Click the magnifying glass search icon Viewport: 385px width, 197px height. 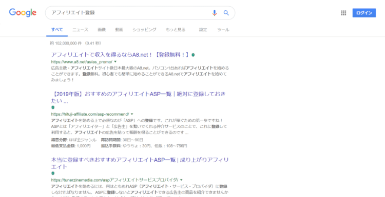(226, 13)
